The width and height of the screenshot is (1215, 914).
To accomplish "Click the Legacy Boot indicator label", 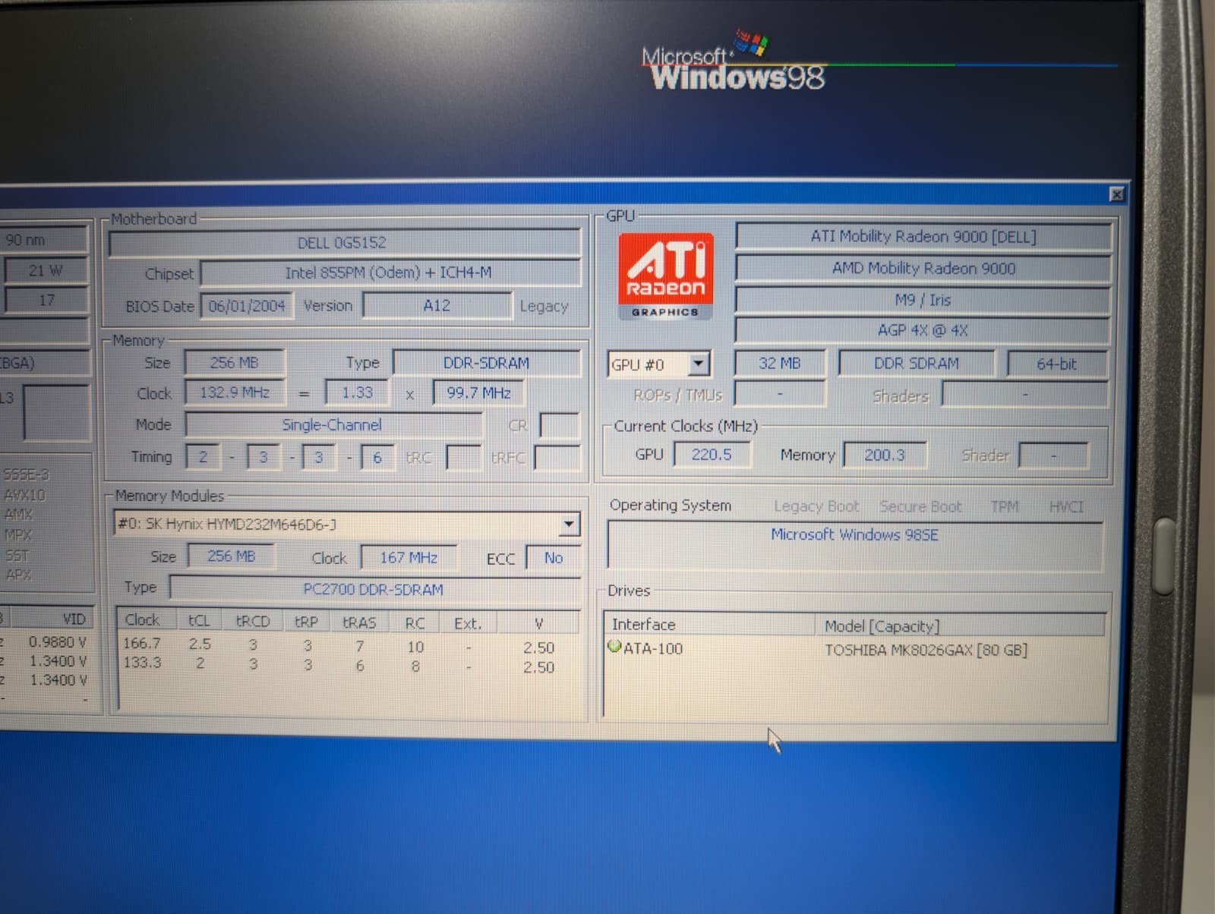I will click(x=816, y=506).
